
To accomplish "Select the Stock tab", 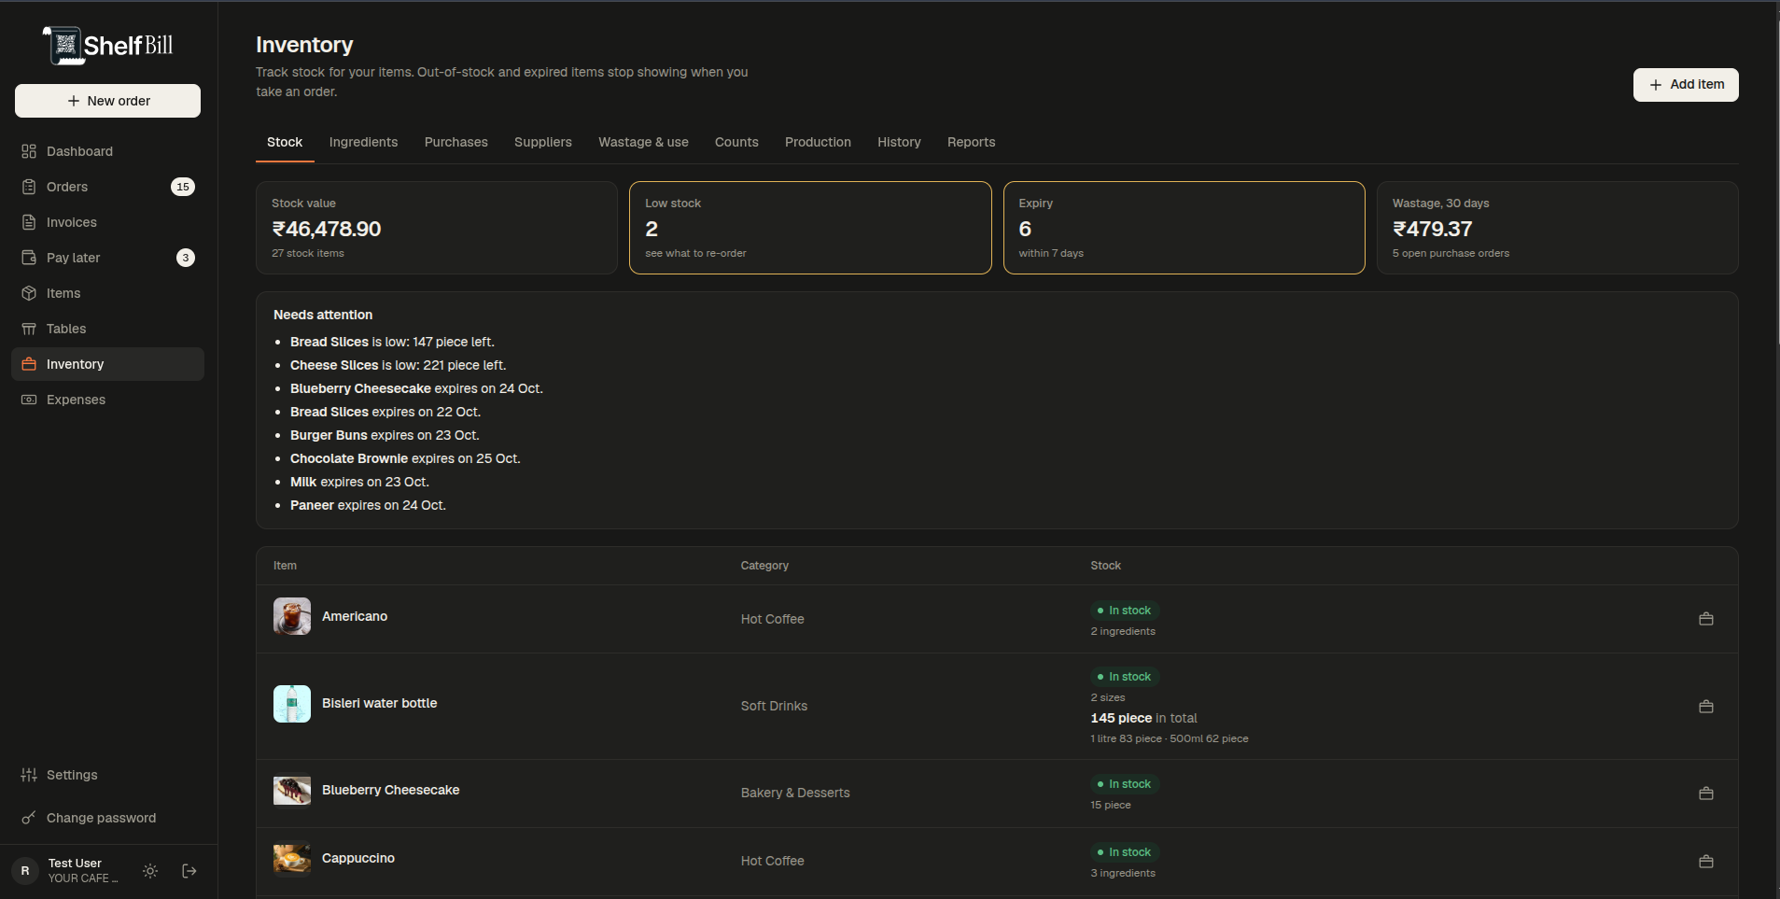I will point(285,142).
